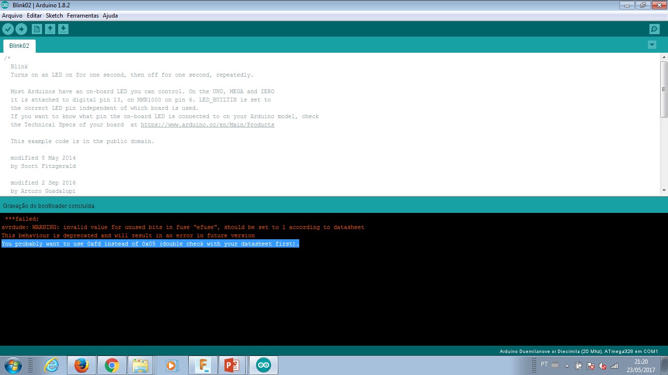
Task: Open the Windows Start menu
Action: point(12,365)
